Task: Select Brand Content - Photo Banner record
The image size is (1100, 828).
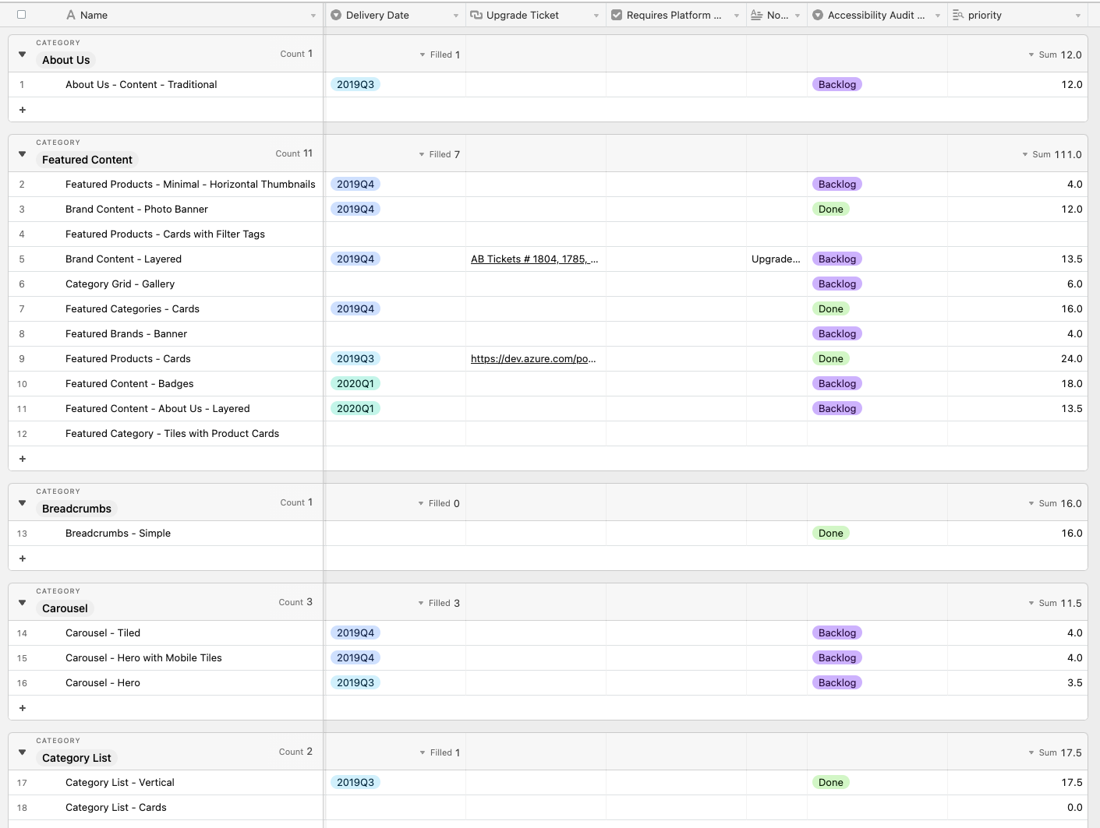Action: tap(136, 210)
